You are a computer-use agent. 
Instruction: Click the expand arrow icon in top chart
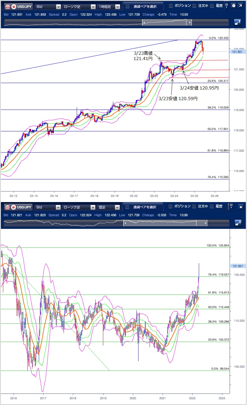[240, 6]
